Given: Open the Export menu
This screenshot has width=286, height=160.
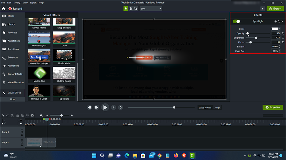Looking at the screenshot, I should [x=33, y=3].
